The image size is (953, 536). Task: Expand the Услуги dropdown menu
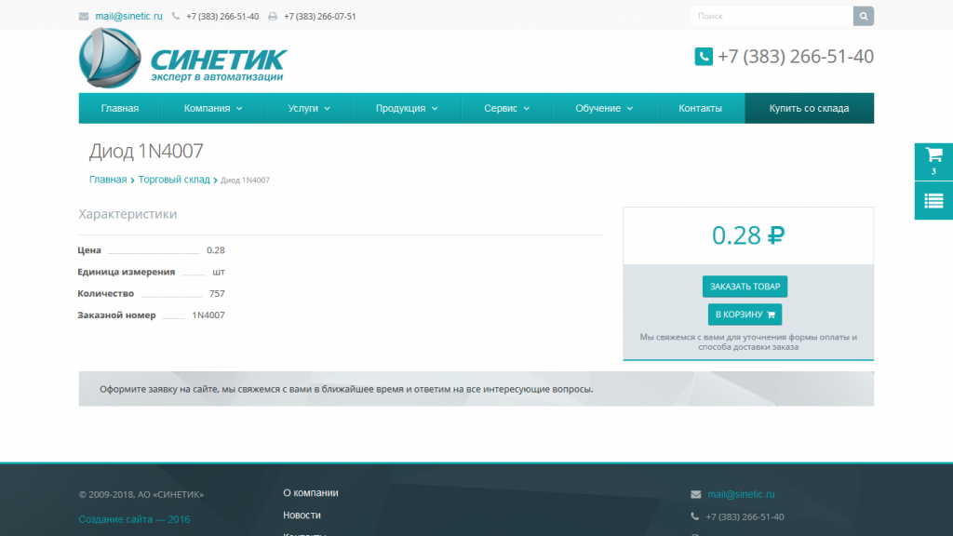point(309,108)
